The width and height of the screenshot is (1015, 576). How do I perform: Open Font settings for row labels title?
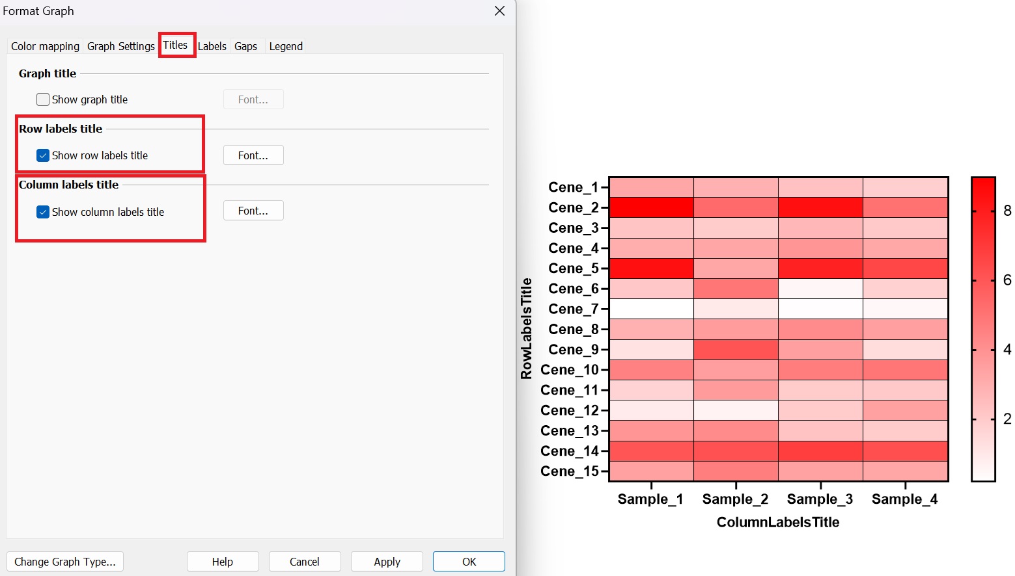point(253,155)
